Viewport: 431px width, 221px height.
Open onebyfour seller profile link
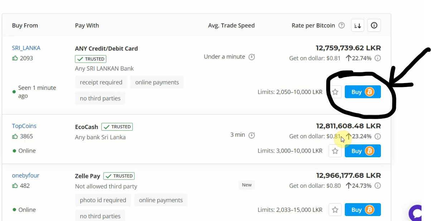pyautogui.click(x=26, y=175)
